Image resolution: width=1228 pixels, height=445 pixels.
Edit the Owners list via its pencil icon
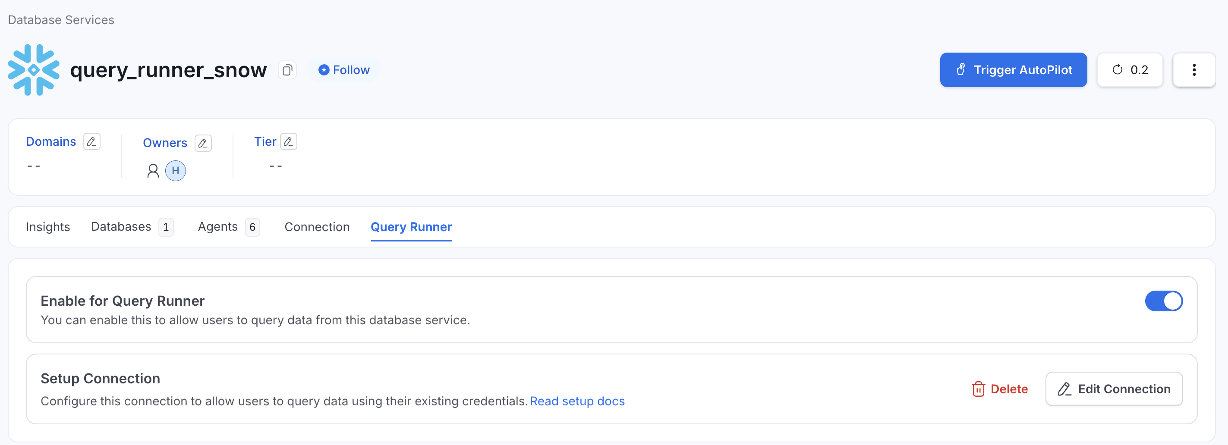tap(203, 143)
